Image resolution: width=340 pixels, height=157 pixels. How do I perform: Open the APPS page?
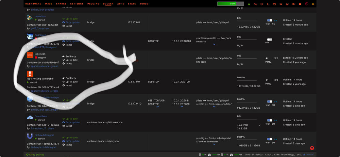click(x=121, y=4)
